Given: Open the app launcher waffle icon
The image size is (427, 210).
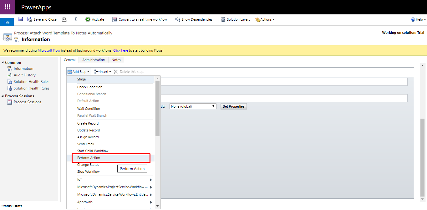Looking at the screenshot, I should [8, 7].
